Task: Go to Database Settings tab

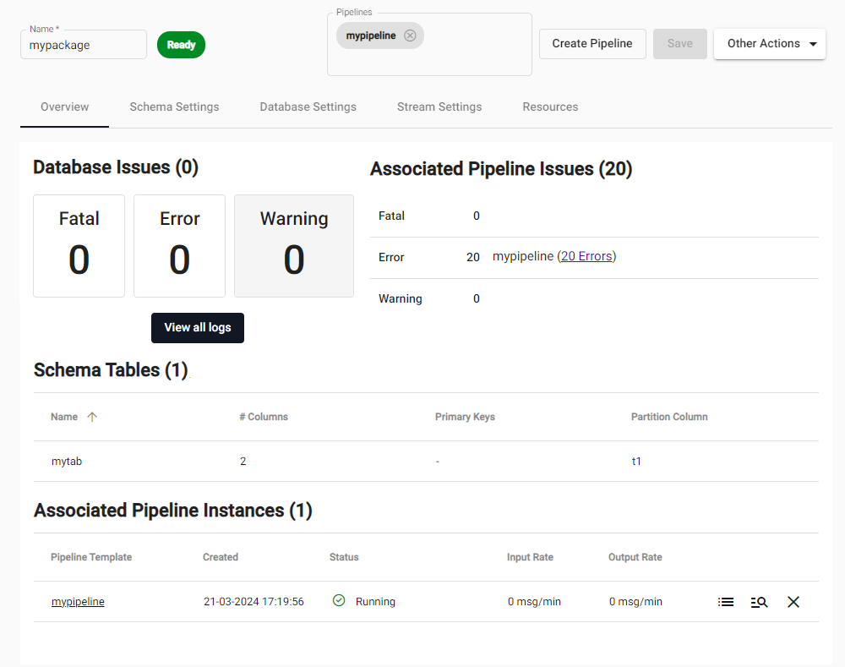Action: click(308, 107)
